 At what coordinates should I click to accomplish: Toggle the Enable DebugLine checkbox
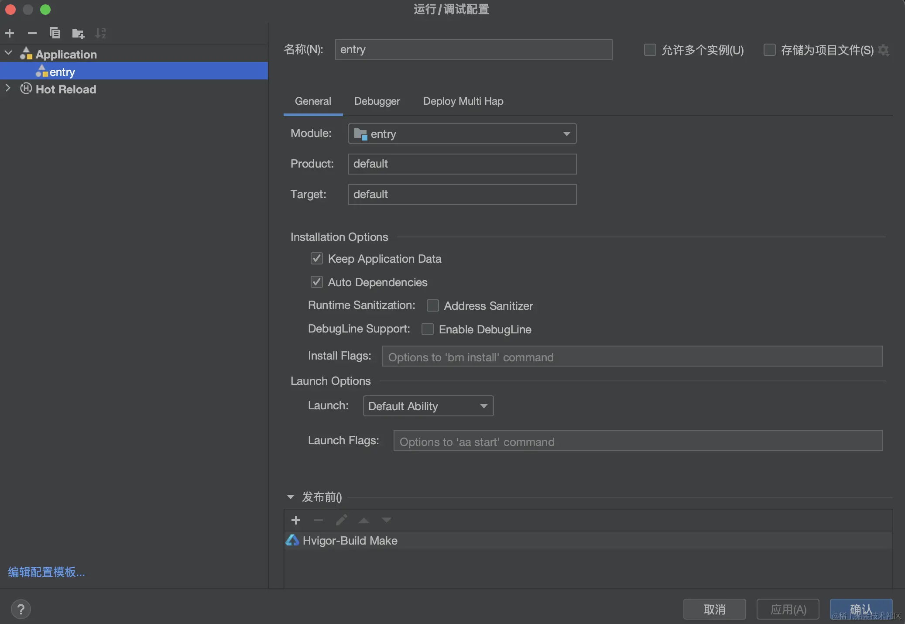tap(428, 329)
